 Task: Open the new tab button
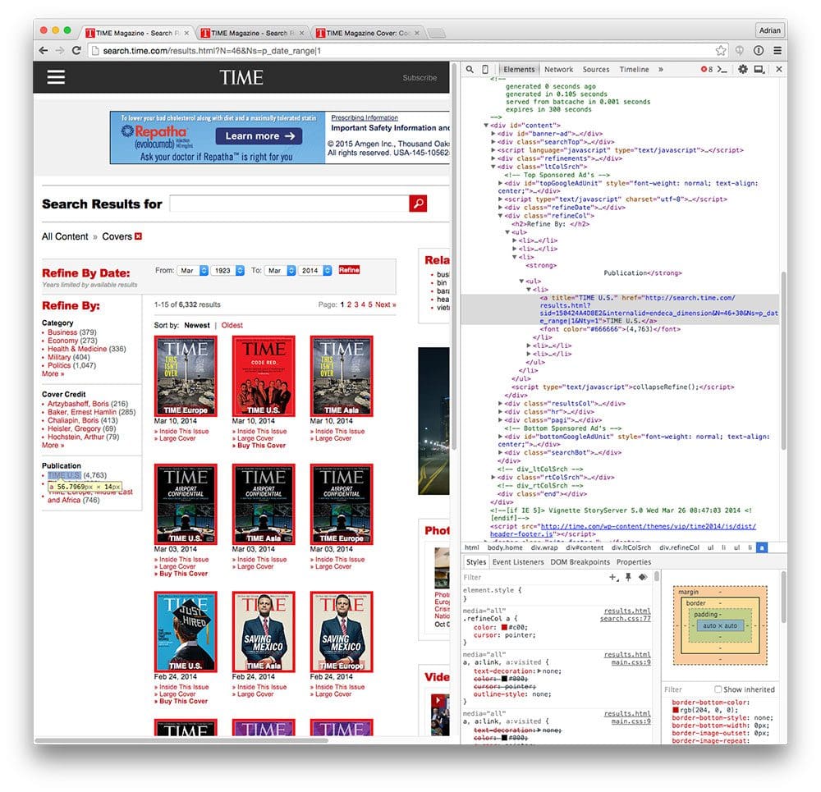coord(437,34)
